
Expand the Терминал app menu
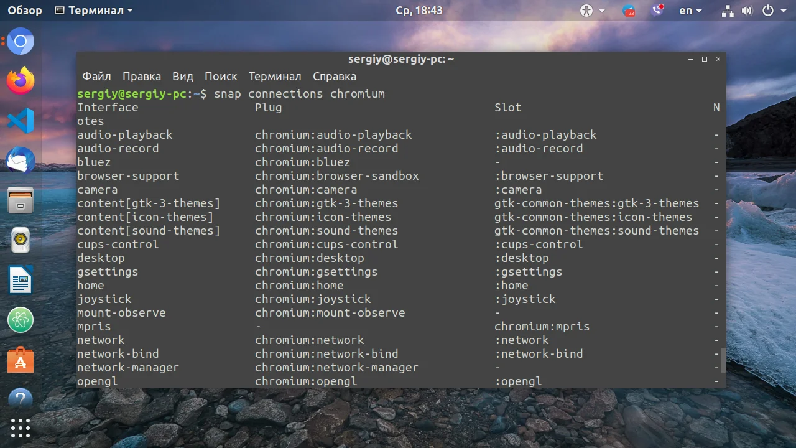pos(94,11)
